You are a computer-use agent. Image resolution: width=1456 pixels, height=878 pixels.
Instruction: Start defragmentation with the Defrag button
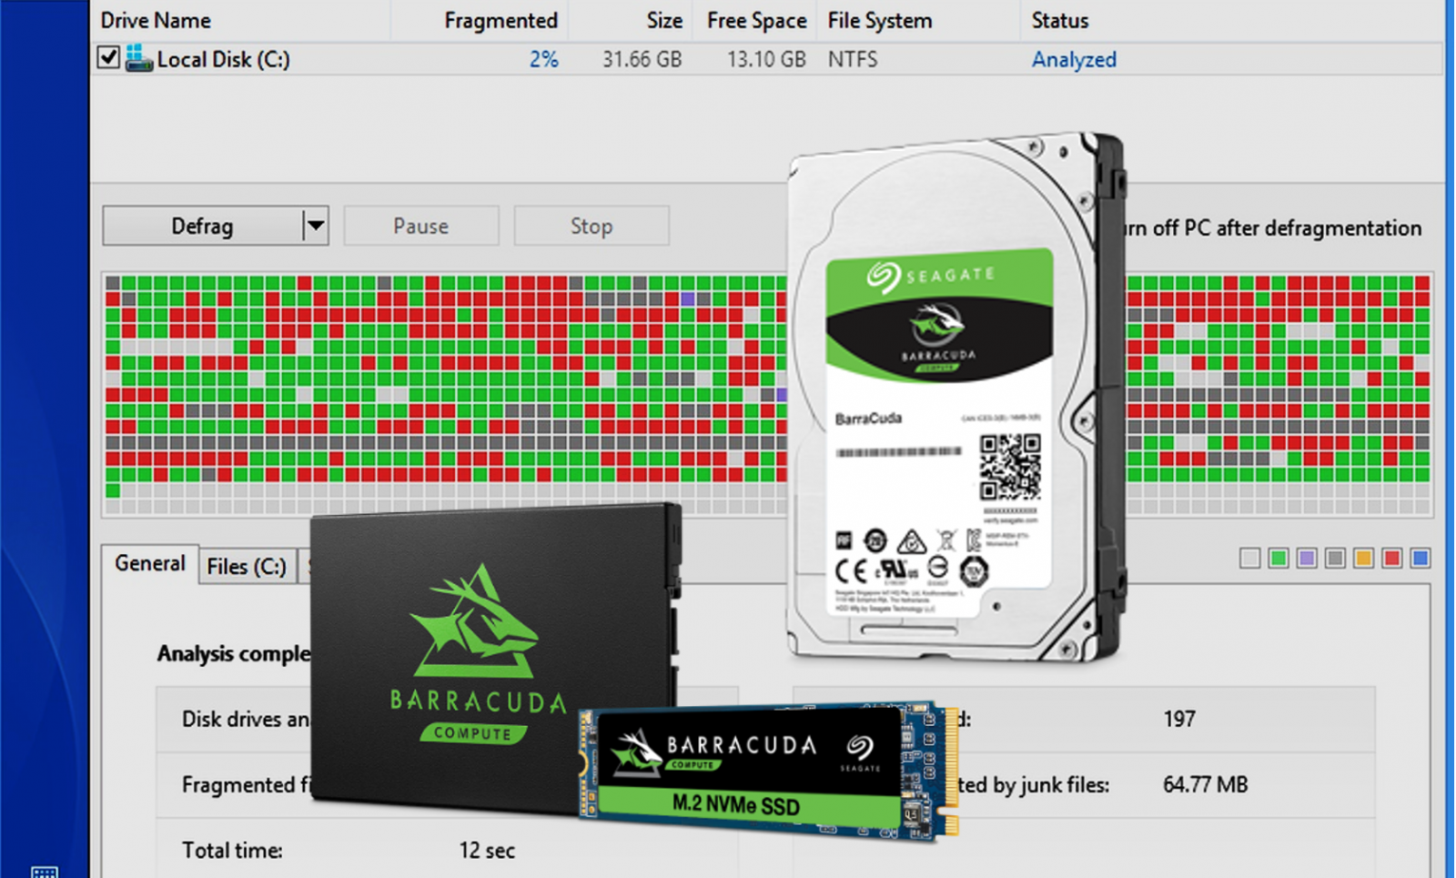(202, 226)
